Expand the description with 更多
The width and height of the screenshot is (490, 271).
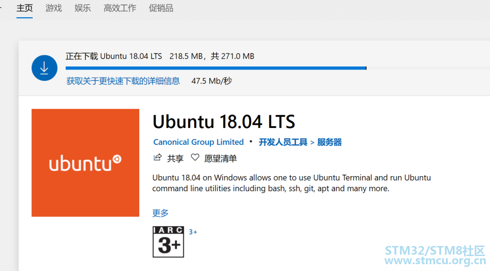[160, 213]
